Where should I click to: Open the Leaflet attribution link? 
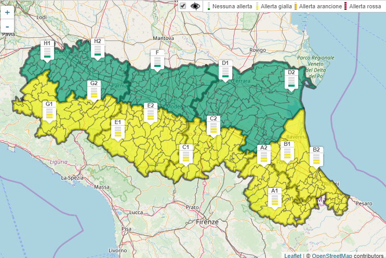click(x=293, y=255)
